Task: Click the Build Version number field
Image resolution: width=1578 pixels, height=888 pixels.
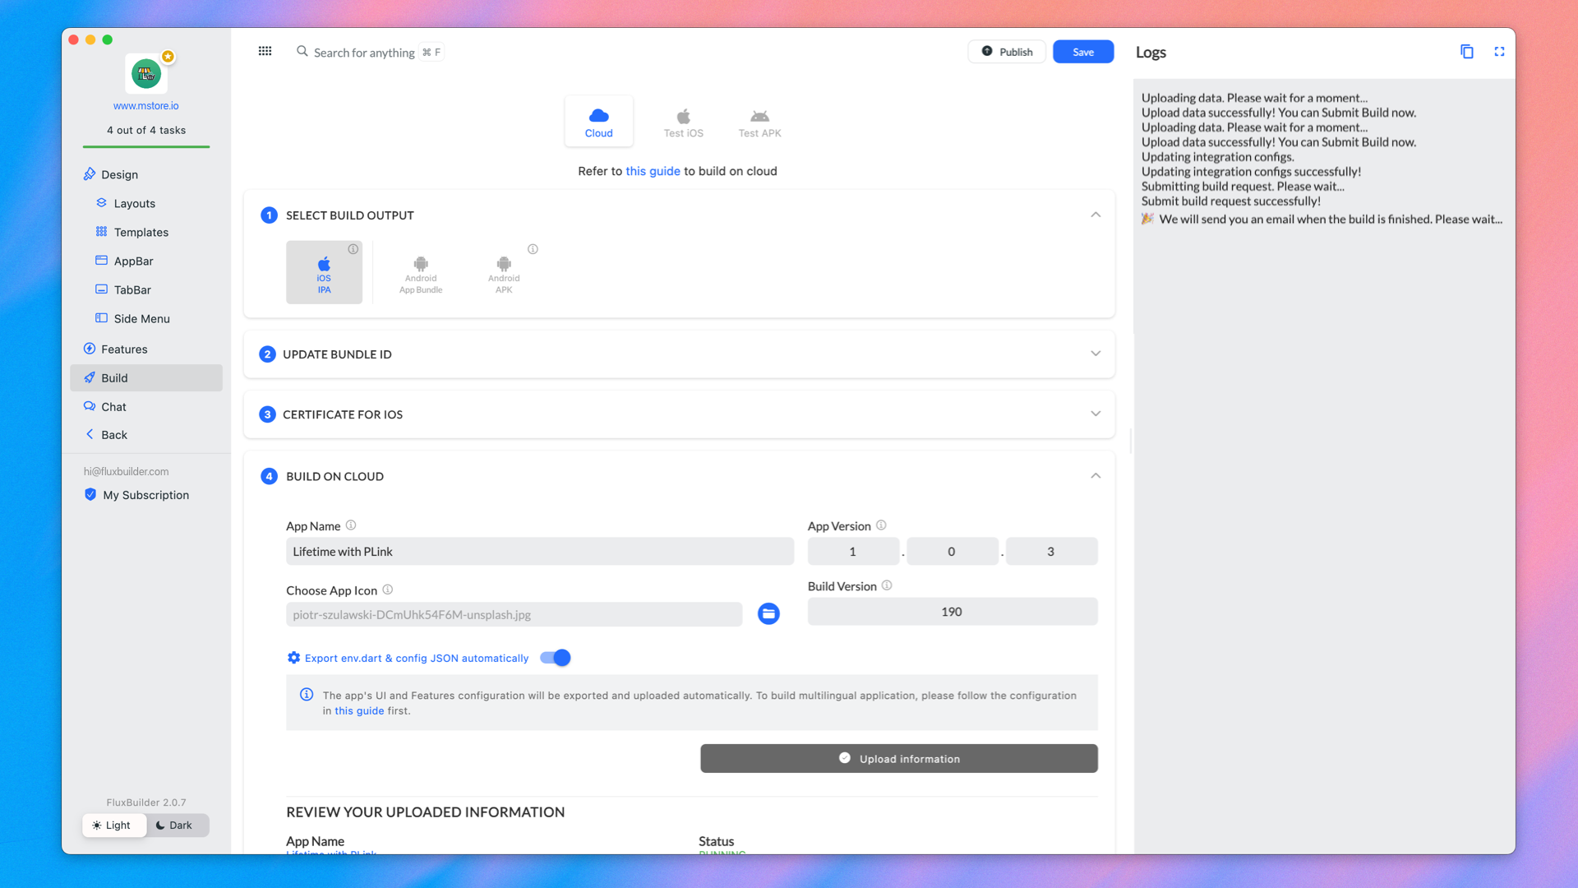Action: click(952, 610)
